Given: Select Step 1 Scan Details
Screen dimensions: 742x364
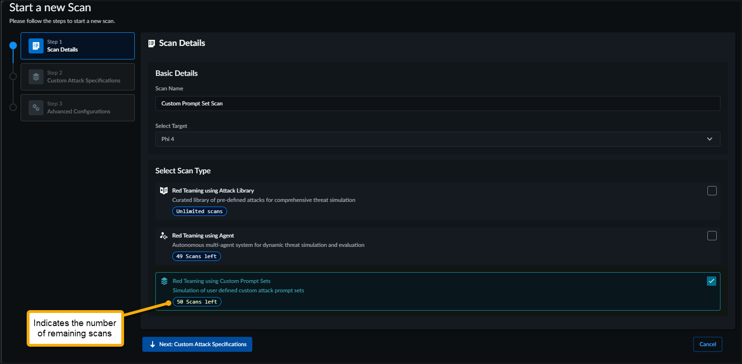Looking at the screenshot, I should (78, 46).
